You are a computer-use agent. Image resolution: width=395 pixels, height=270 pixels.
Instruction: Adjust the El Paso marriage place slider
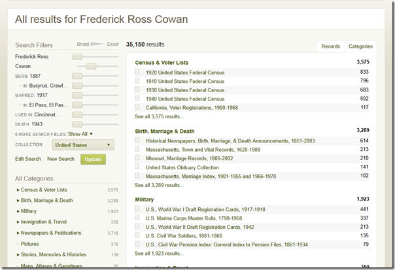[x=77, y=105]
